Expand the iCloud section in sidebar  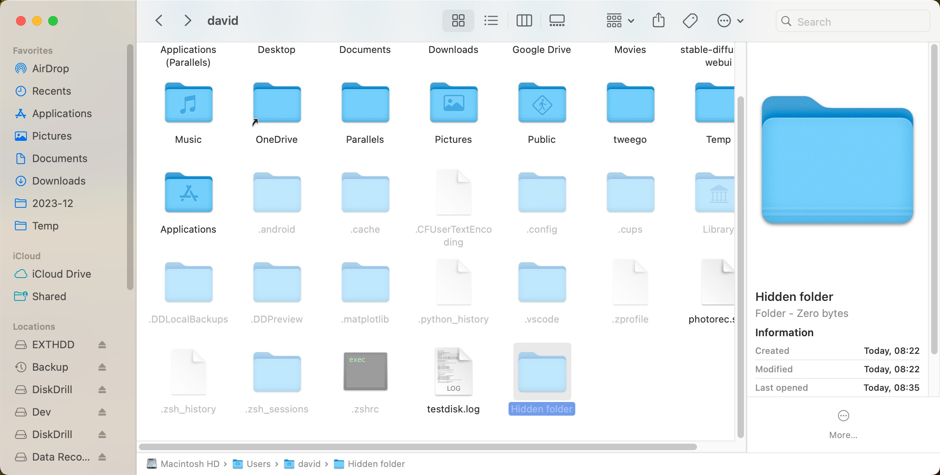[x=27, y=255]
